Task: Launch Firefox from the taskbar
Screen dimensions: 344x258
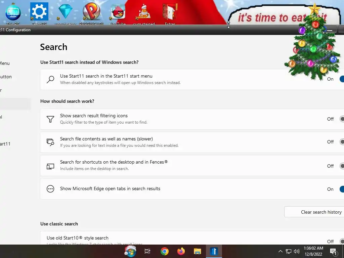Action: tap(181, 251)
